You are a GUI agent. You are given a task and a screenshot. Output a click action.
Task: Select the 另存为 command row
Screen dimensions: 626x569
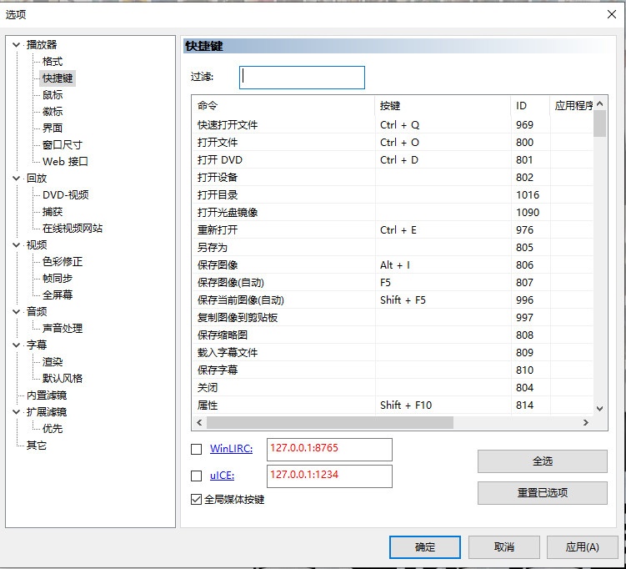tap(393, 248)
